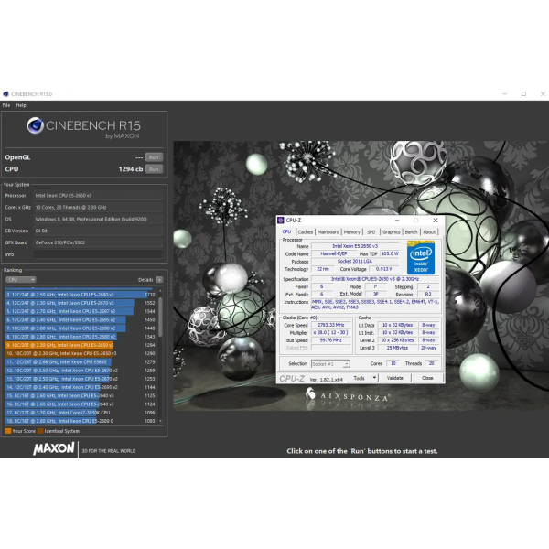Open the Help menu
This screenshot has width=549, height=549.
pos(21,105)
